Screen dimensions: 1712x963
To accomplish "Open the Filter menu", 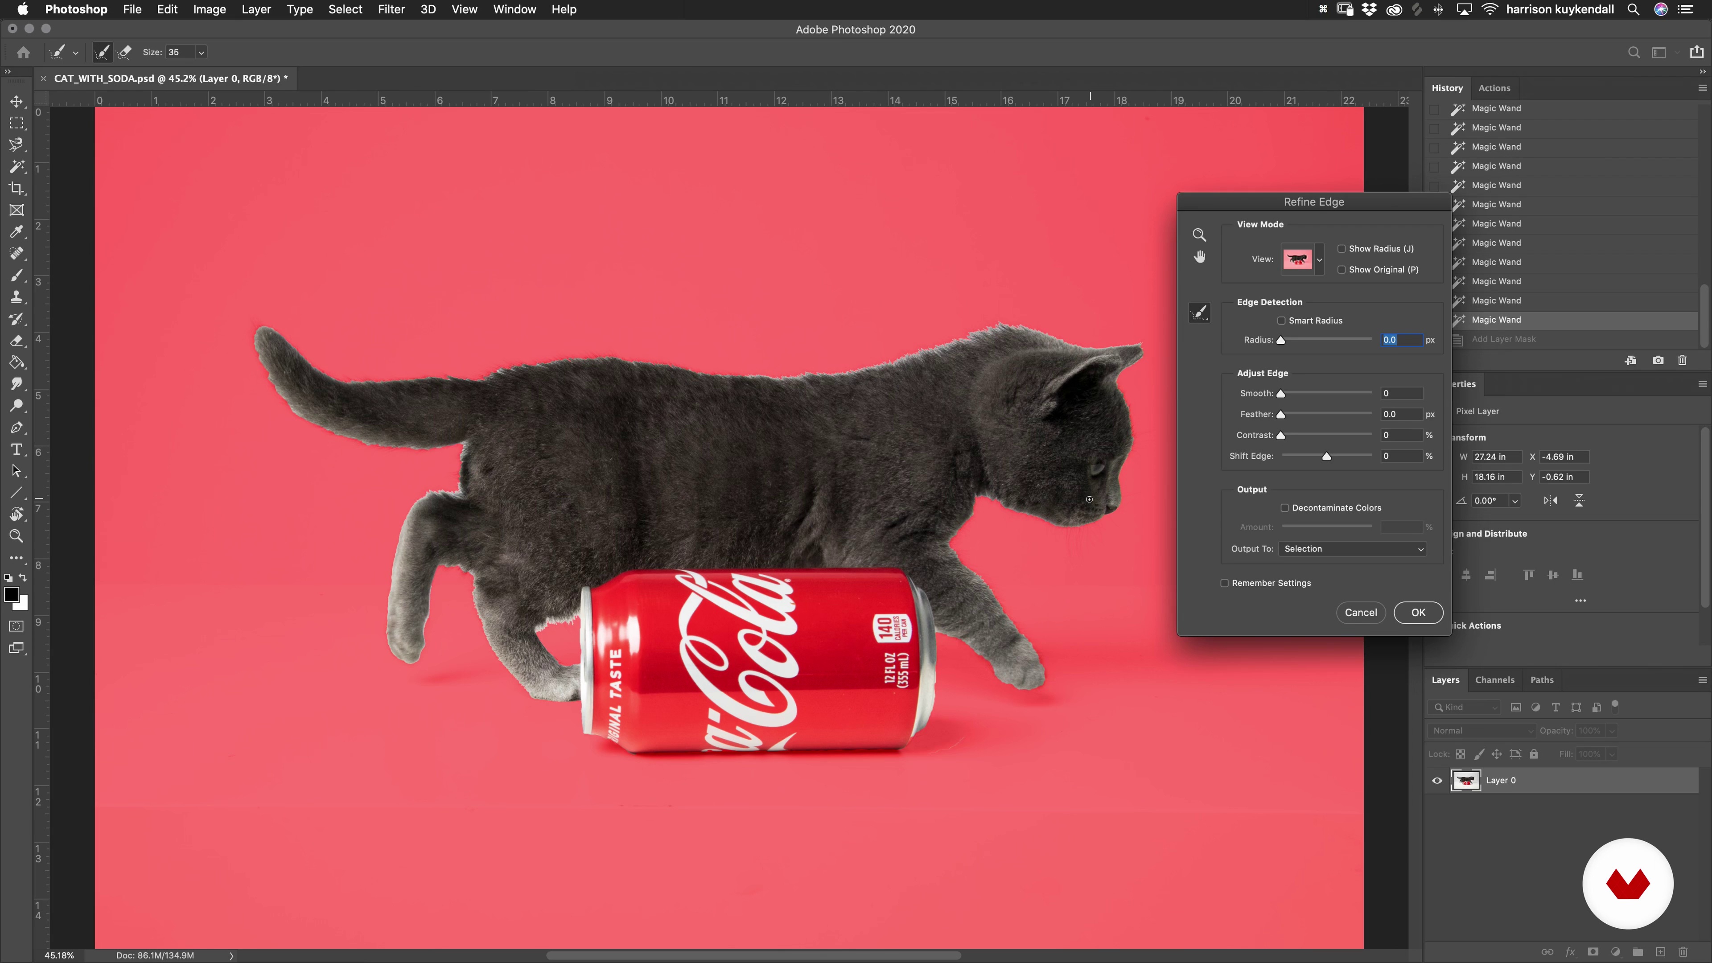I will [391, 9].
